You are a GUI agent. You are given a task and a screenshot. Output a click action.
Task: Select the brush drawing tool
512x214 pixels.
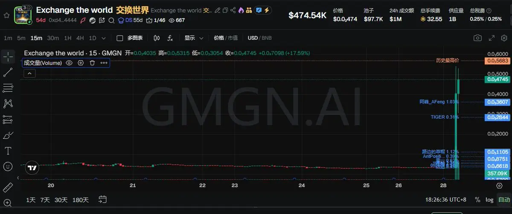pyautogui.click(x=8, y=135)
